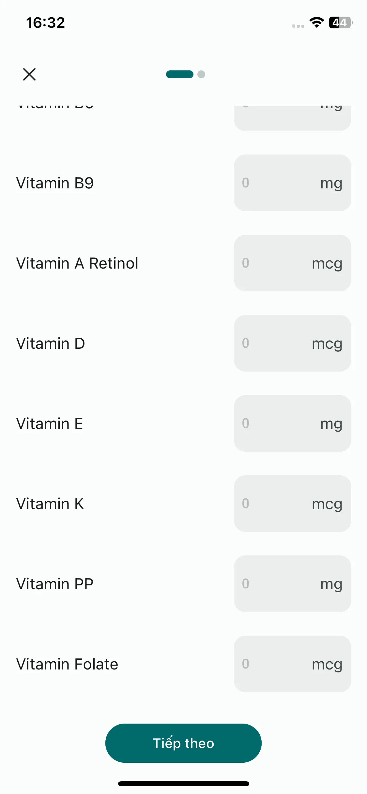
Task: Focus the Vitamin D amount field
Action: click(293, 343)
